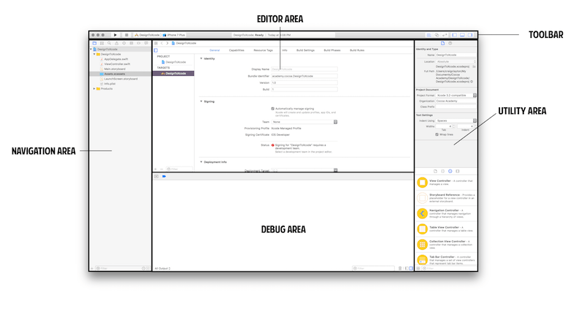Screen dimensions: 584x314
Task: Open the find navigator magnifier icon
Action: (x=109, y=43)
